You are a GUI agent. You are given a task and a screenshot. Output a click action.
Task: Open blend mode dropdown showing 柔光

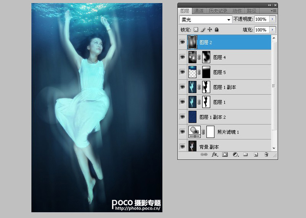coord(206,20)
